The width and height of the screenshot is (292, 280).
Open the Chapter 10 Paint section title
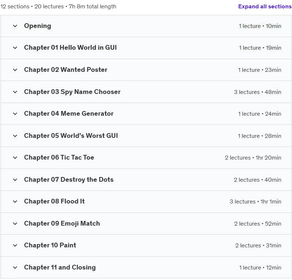pos(50,245)
